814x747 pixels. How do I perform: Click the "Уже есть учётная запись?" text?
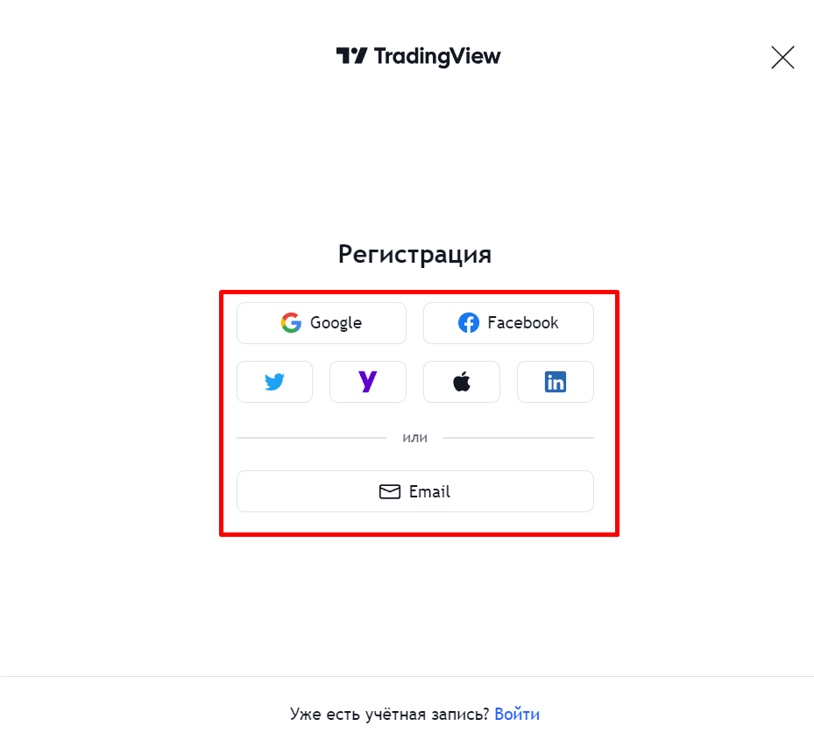point(389,715)
